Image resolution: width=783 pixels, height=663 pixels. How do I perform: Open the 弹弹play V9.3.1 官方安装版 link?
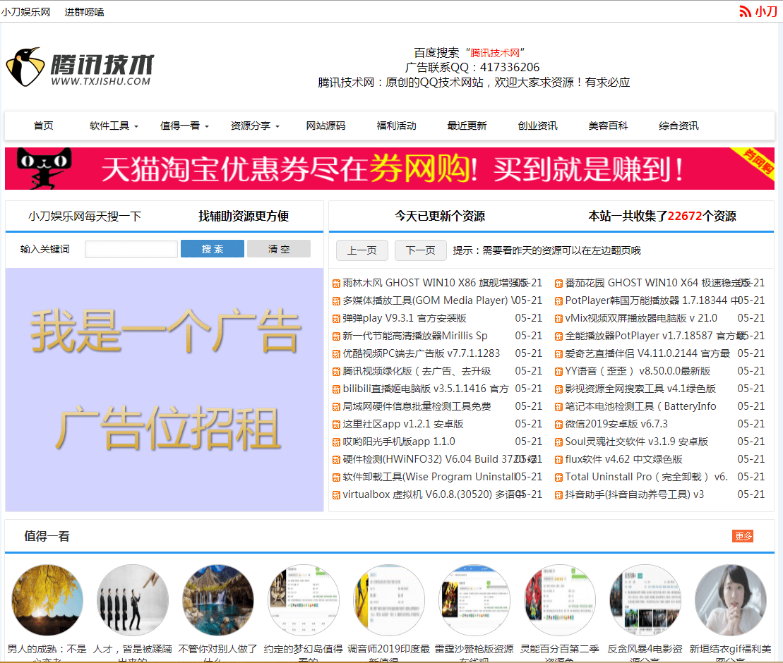tap(402, 317)
